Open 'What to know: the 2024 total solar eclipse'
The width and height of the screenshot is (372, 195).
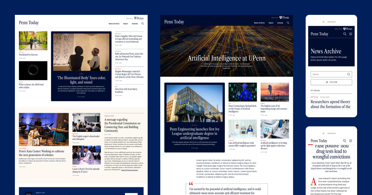click(31, 86)
